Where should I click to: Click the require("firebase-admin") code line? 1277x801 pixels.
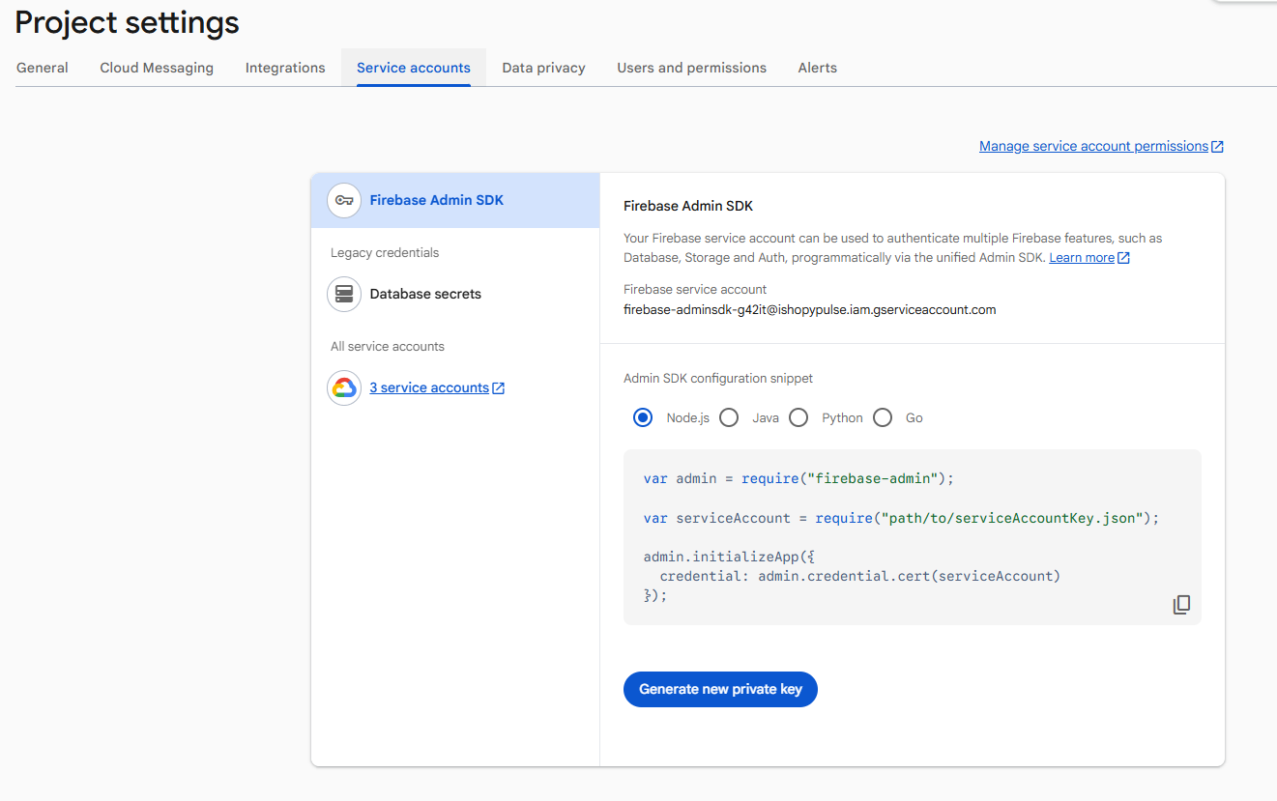coord(798,479)
